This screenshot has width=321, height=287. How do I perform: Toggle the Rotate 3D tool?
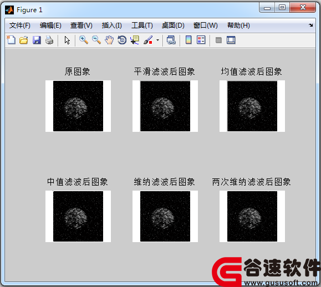pyautogui.click(x=122, y=40)
